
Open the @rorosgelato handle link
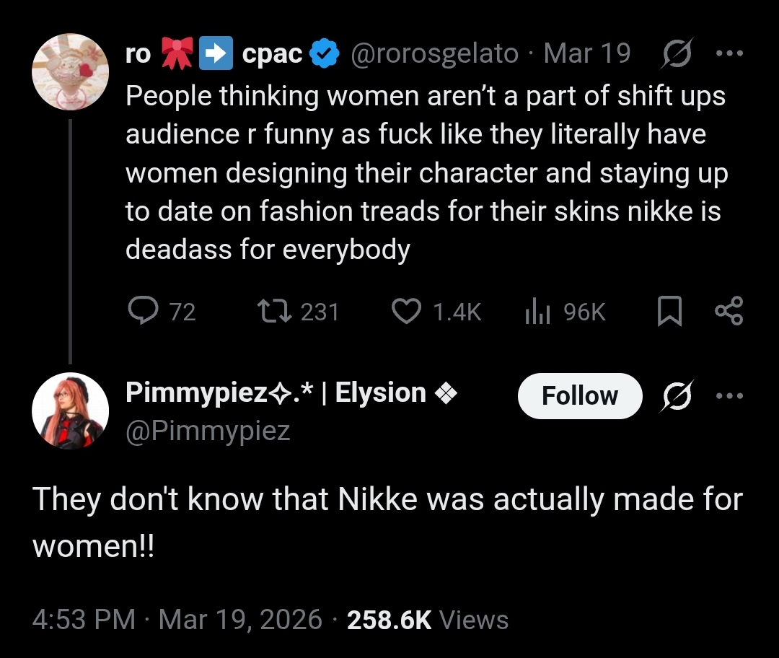click(x=433, y=54)
